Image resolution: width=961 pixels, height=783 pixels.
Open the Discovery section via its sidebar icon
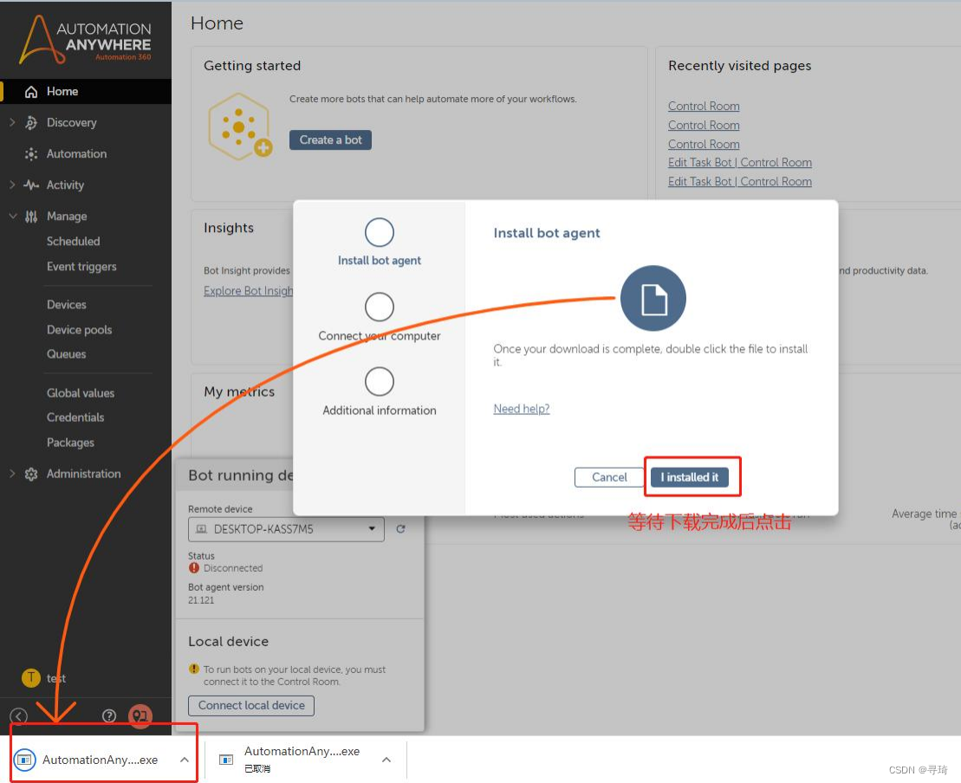tap(29, 122)
